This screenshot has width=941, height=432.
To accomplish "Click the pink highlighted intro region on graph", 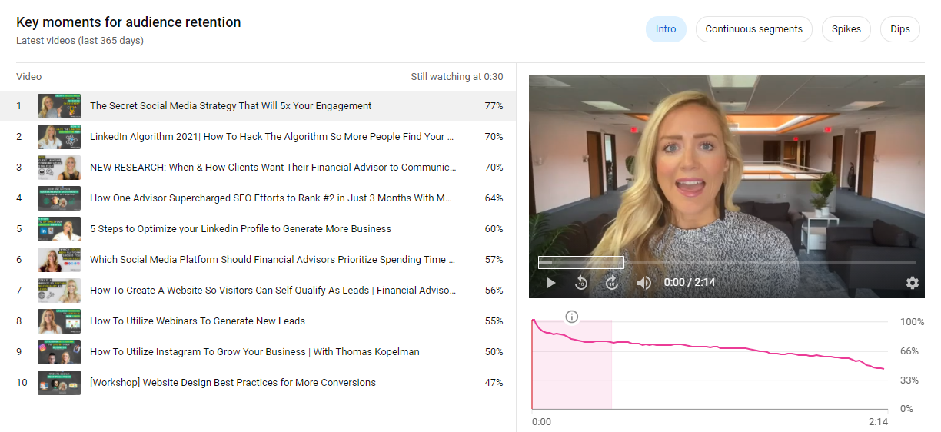I will click(572, 365).
